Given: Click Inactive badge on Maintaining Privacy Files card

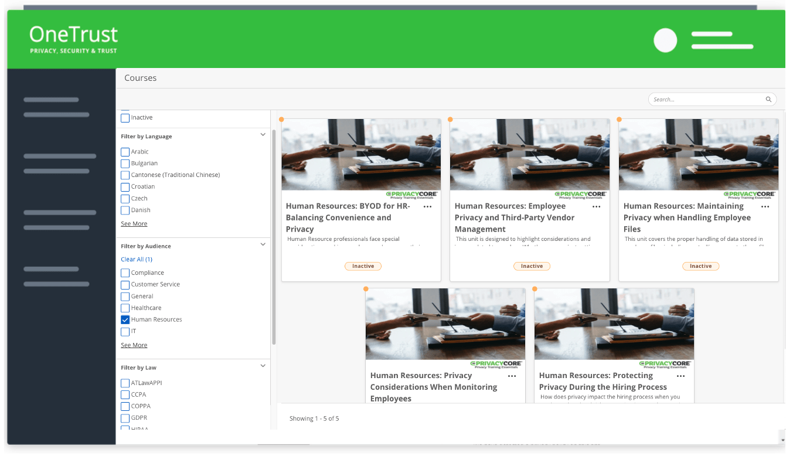Looking at the screenshot, I should [x=700, y=266].
